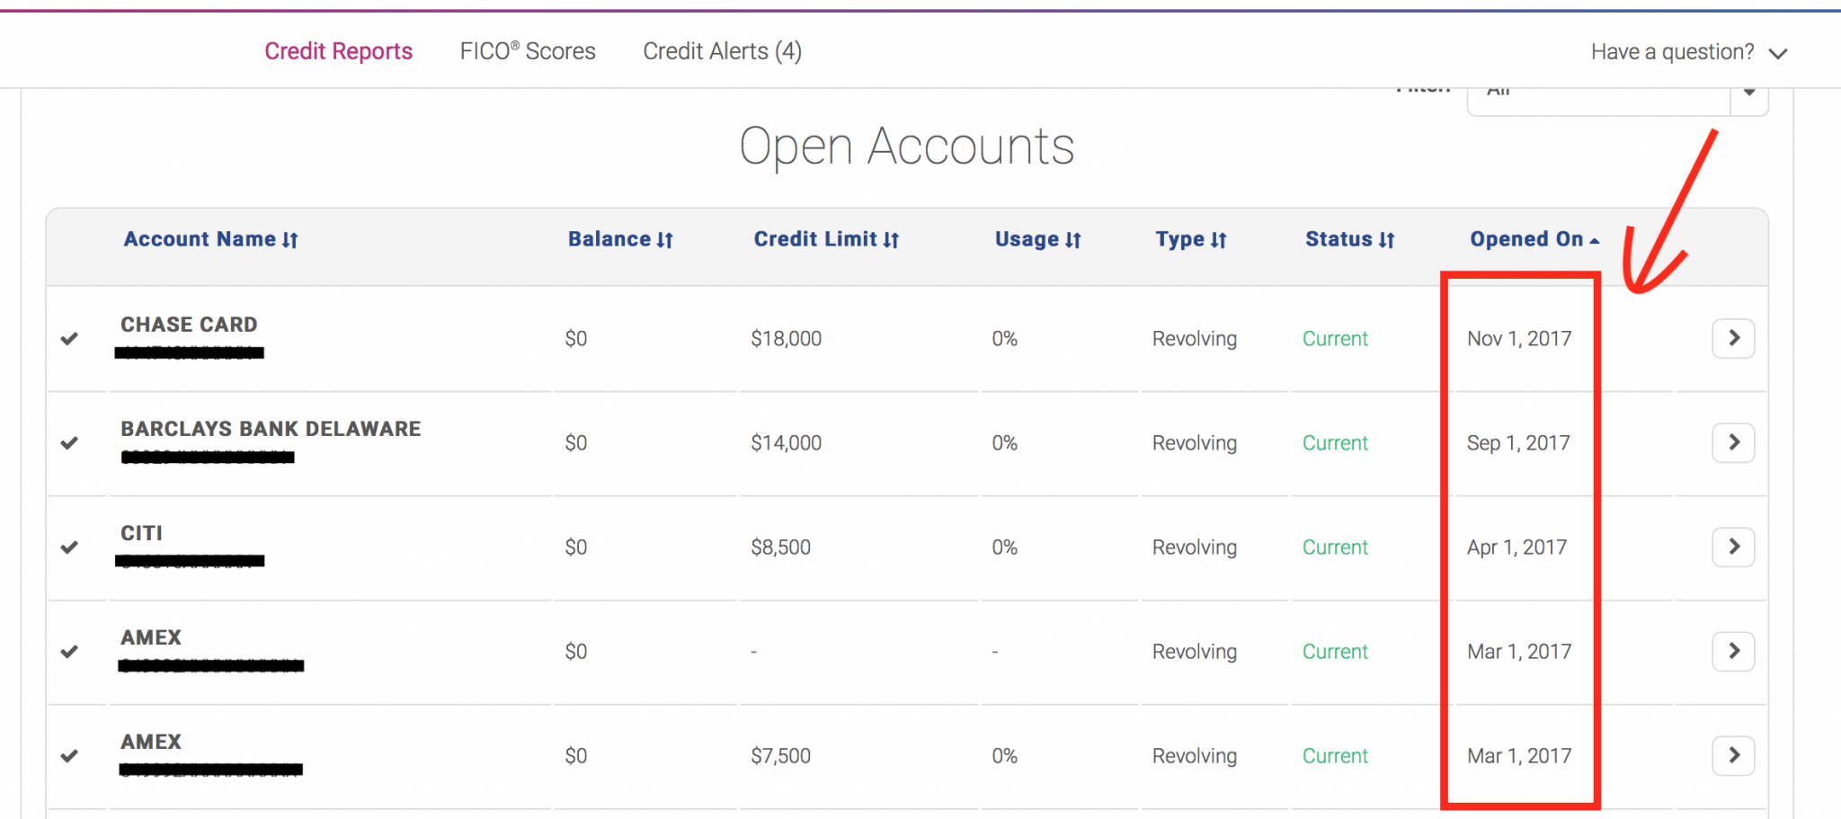Expand the 'Have a question?' dropdown
Image resolution: width=1841 pixels, height=819 pixels.
point(1688,52)
